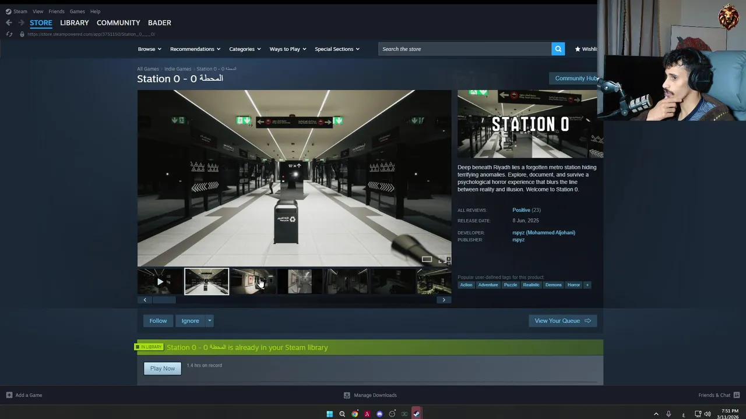Image resolution: width=746 pixels, height=419 pixels.
Task: Select the corridor doorway screenshot thumbnail
Action: 300,282
